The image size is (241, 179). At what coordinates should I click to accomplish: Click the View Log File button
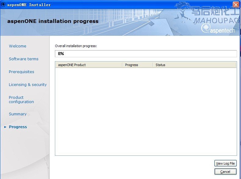(225, 163)
